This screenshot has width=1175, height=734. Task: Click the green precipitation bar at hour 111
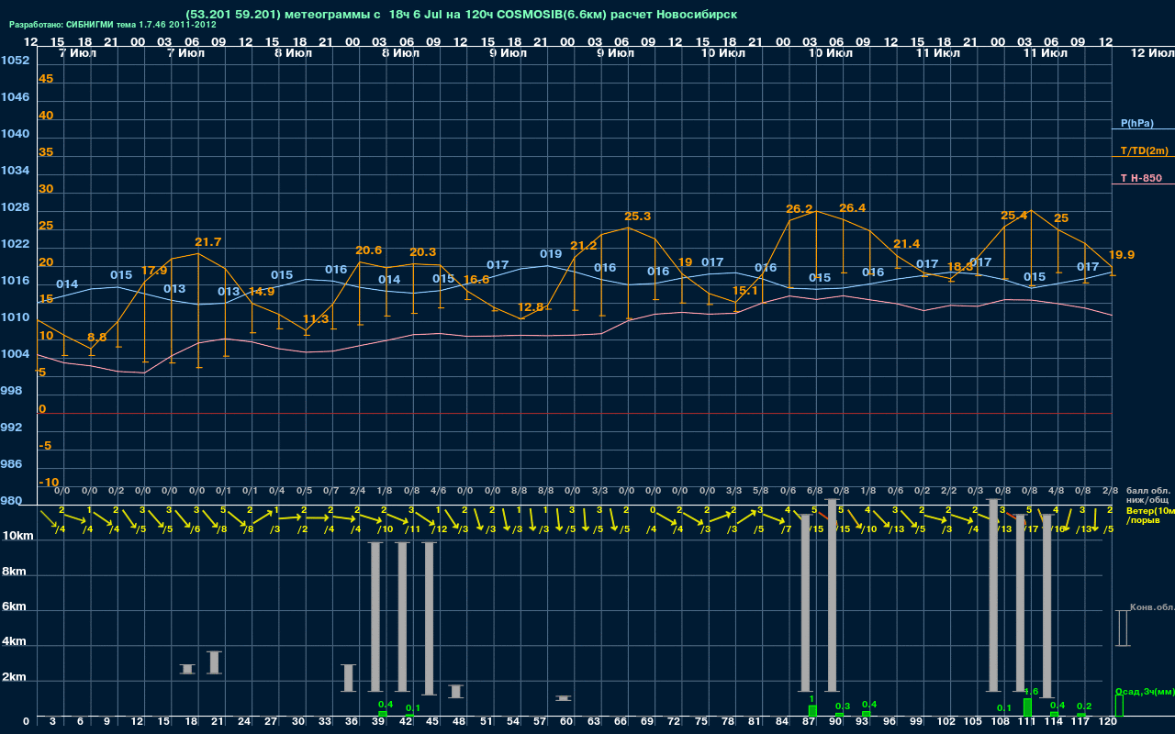(x=1028, y=707)
